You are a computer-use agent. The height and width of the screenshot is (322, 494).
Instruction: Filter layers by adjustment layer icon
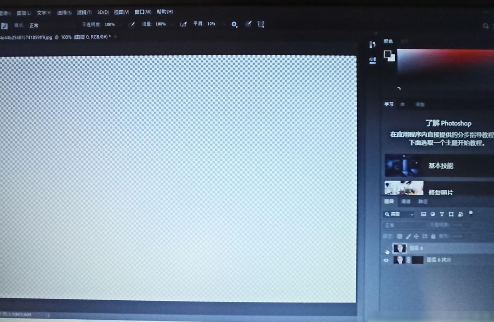[433, 214]
